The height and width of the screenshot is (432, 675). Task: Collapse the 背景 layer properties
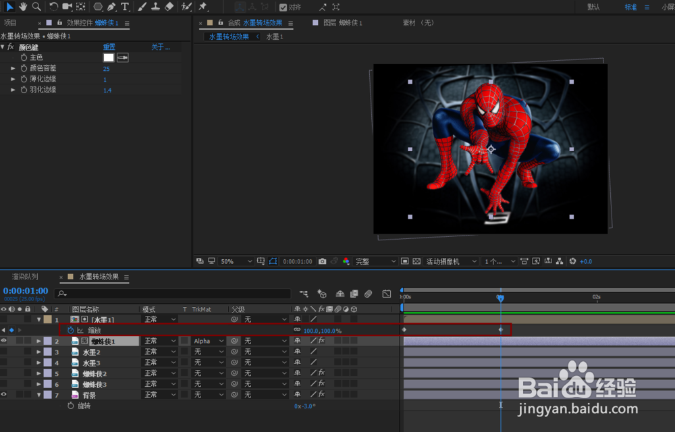click(38, 395)
